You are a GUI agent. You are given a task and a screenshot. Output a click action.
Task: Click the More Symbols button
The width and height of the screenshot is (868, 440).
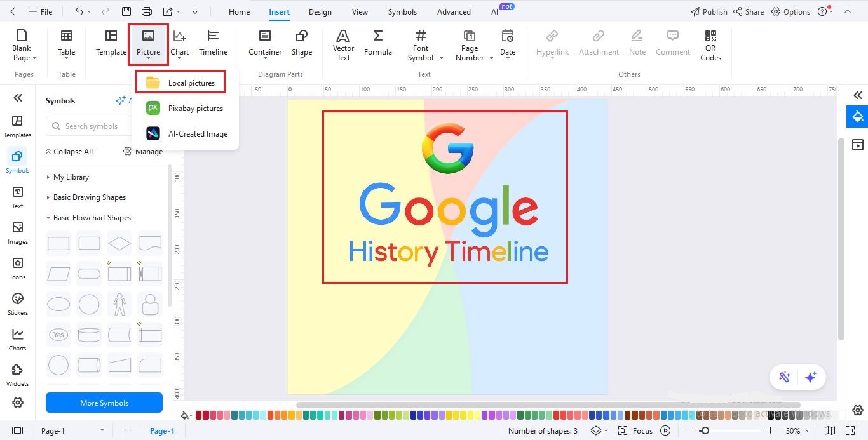coord(104,403)
